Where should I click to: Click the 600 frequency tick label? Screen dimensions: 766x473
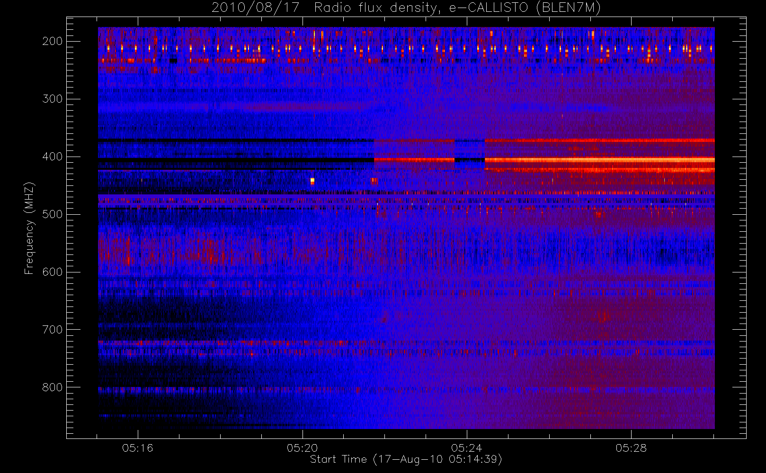[x=53, y=272]
